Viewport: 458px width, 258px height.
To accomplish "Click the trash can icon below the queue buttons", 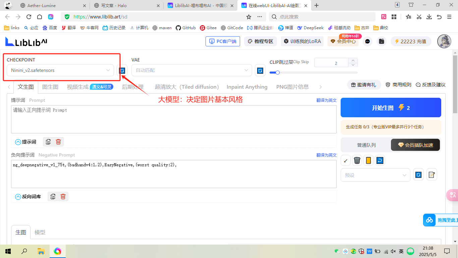I will 357,161.
